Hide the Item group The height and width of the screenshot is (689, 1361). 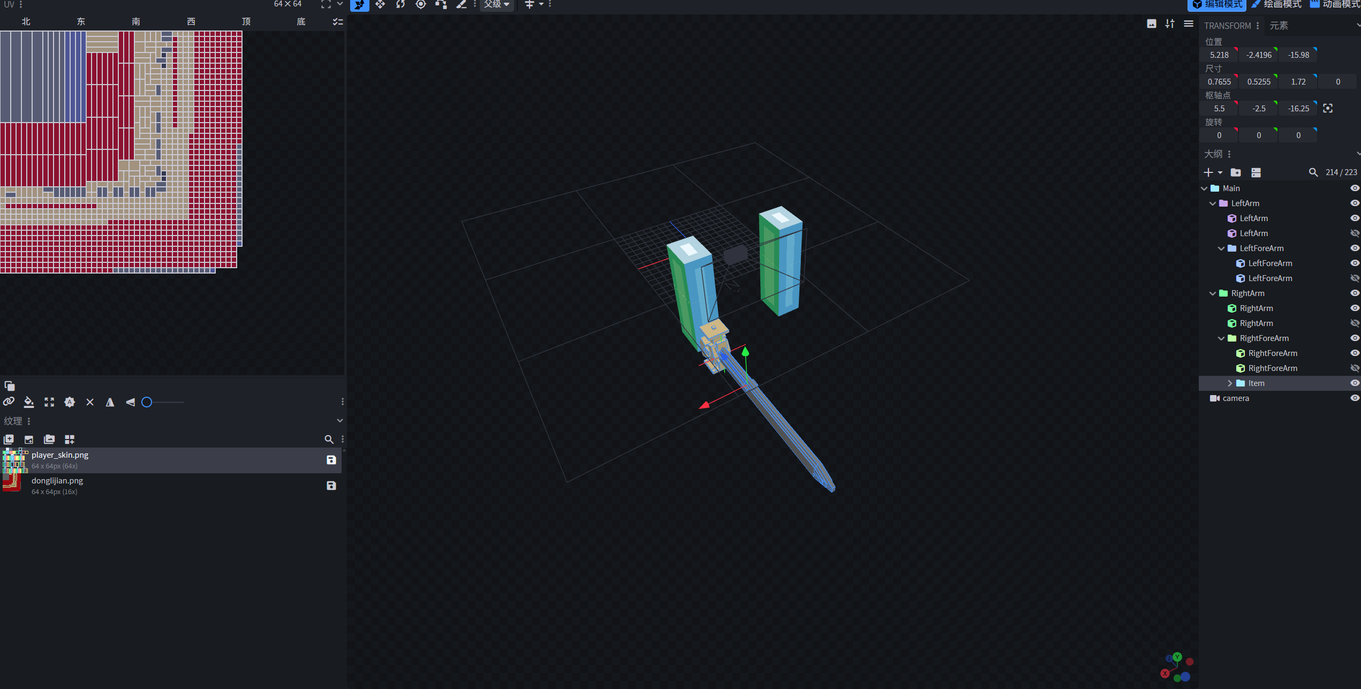1355,383
